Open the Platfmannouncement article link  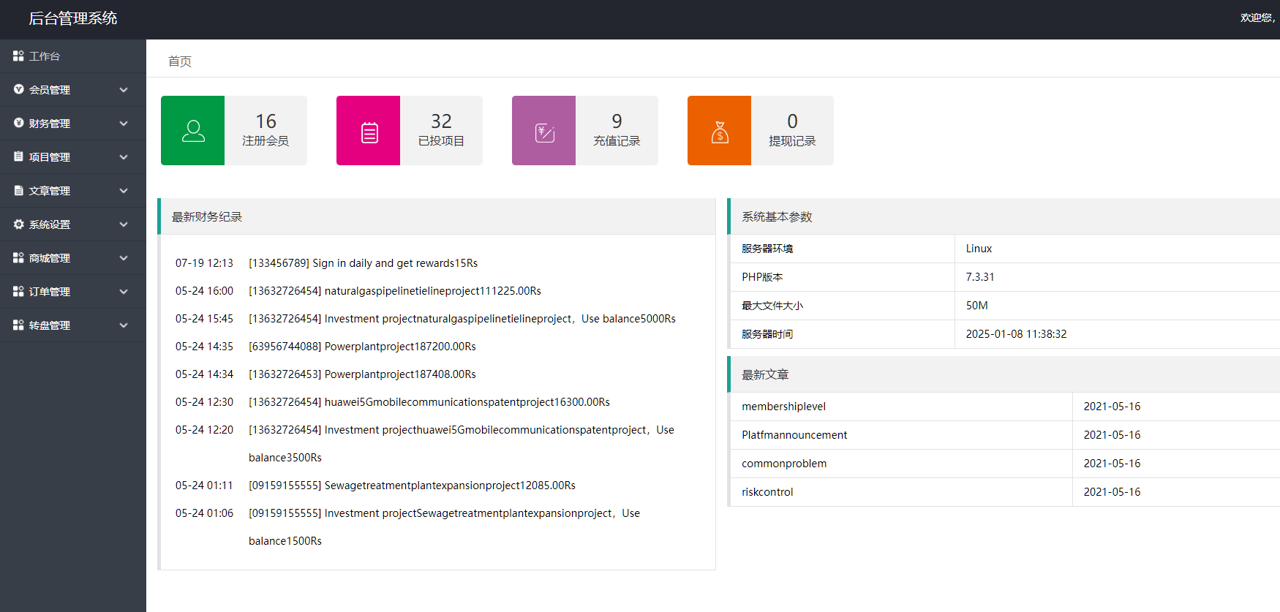tap(794, 435)
